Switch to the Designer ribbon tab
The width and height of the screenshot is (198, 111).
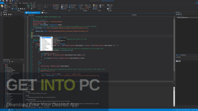[x=11, y=3]
